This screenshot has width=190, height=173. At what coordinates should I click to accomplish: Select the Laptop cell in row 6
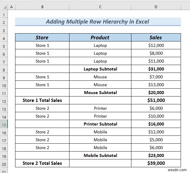coord(100,53)
